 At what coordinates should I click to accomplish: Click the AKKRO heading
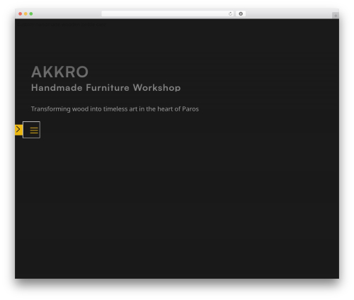tap(59, 72)
